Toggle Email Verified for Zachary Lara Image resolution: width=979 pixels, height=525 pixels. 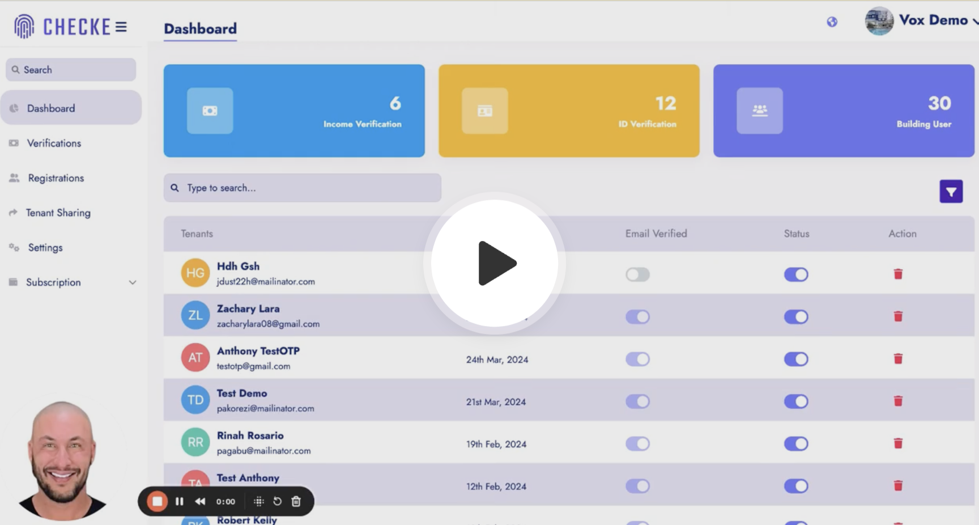click(637, 316)
